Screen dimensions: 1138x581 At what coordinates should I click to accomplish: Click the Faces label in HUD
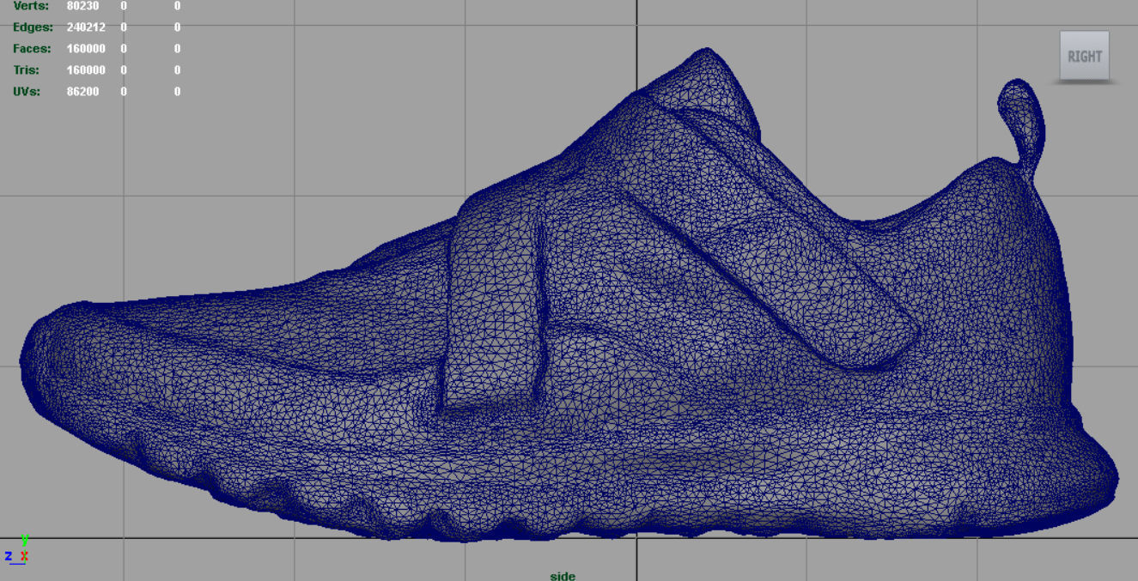click(32, 48)
